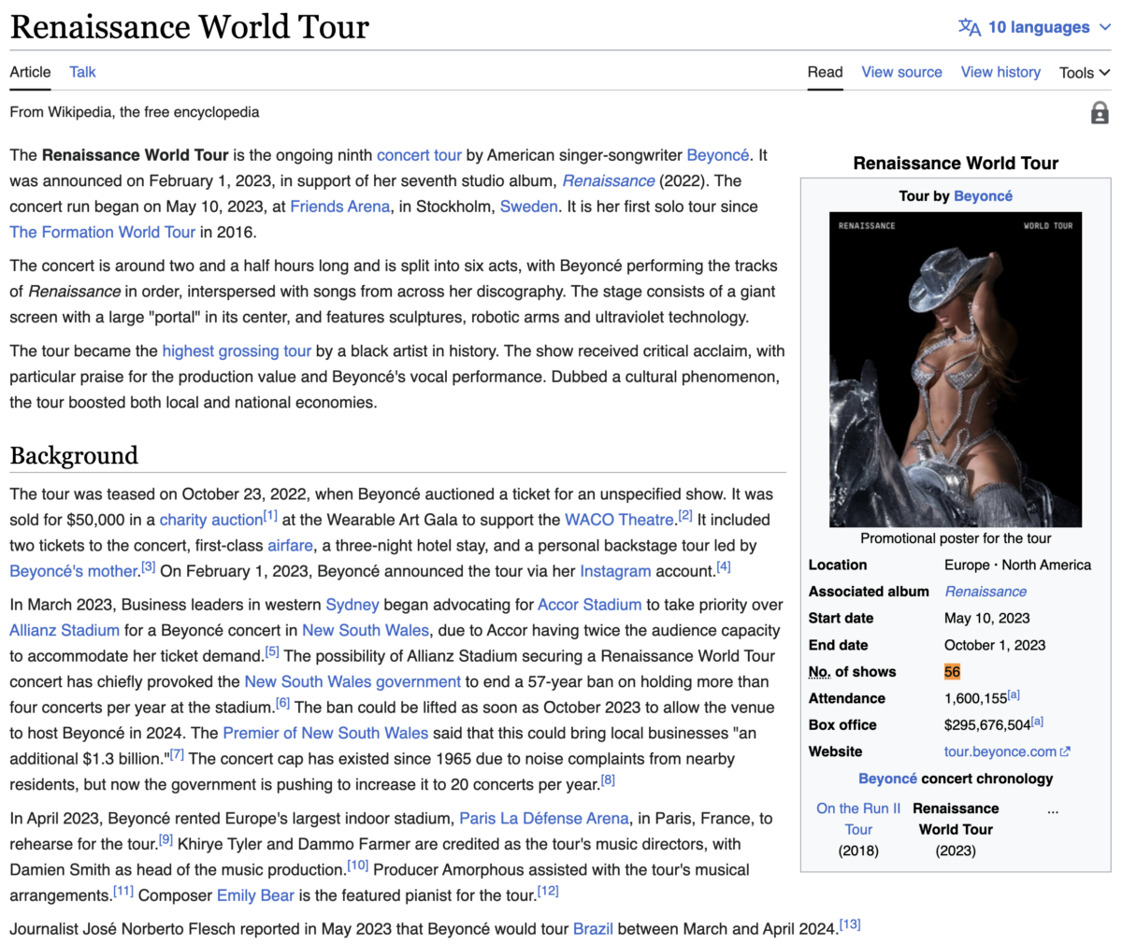Open the Premier of New South Wales link
1122x944 pixels.
325,734
